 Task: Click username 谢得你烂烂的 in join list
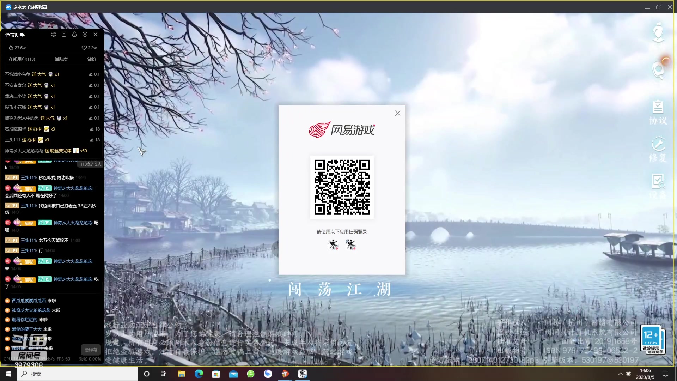(25, 320)
